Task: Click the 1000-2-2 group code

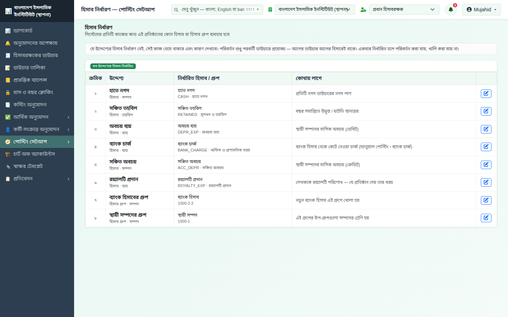Action: pos(186,203)
